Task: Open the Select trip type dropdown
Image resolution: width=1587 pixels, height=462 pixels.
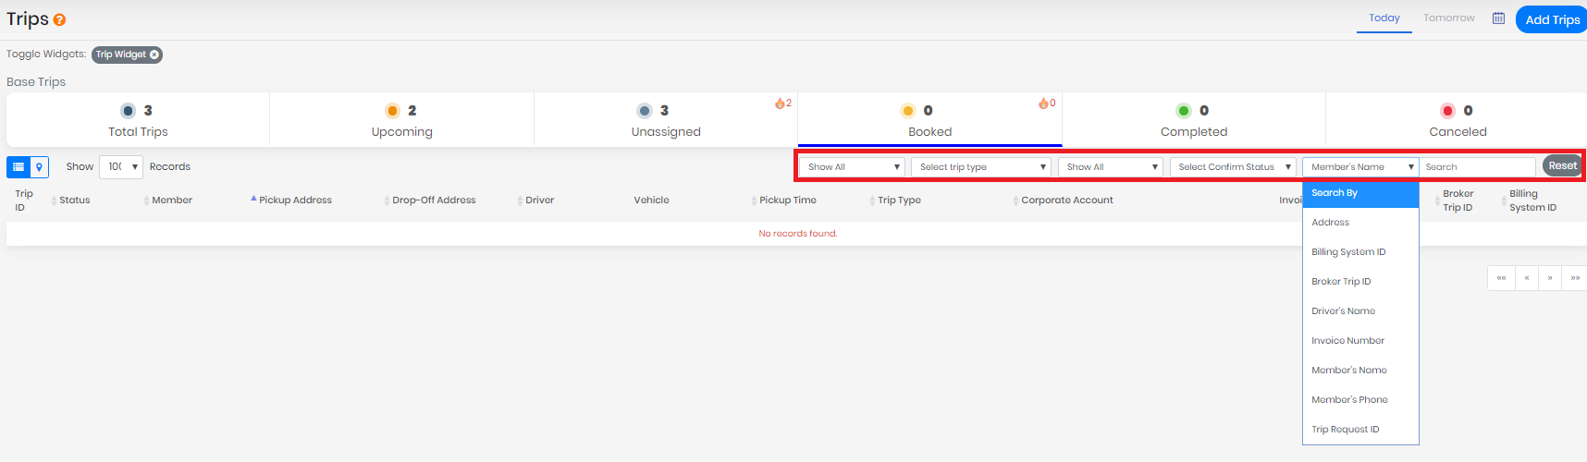Action: (x=980, y=167)
